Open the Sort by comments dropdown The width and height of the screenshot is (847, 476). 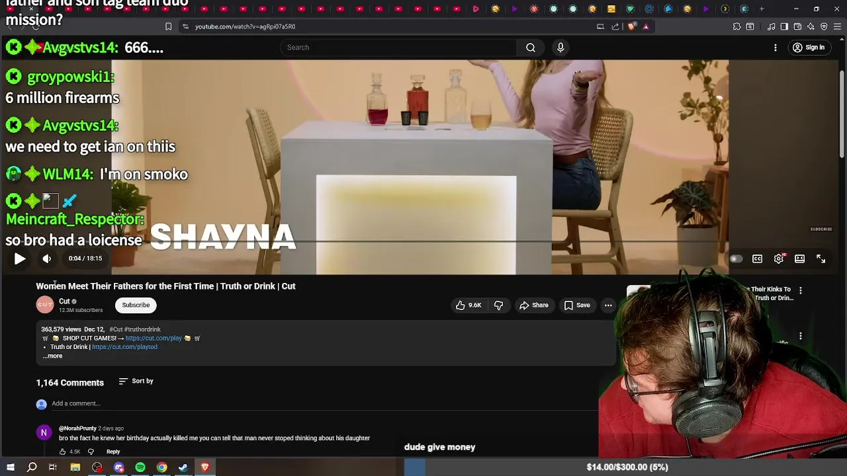click(136, 381)
